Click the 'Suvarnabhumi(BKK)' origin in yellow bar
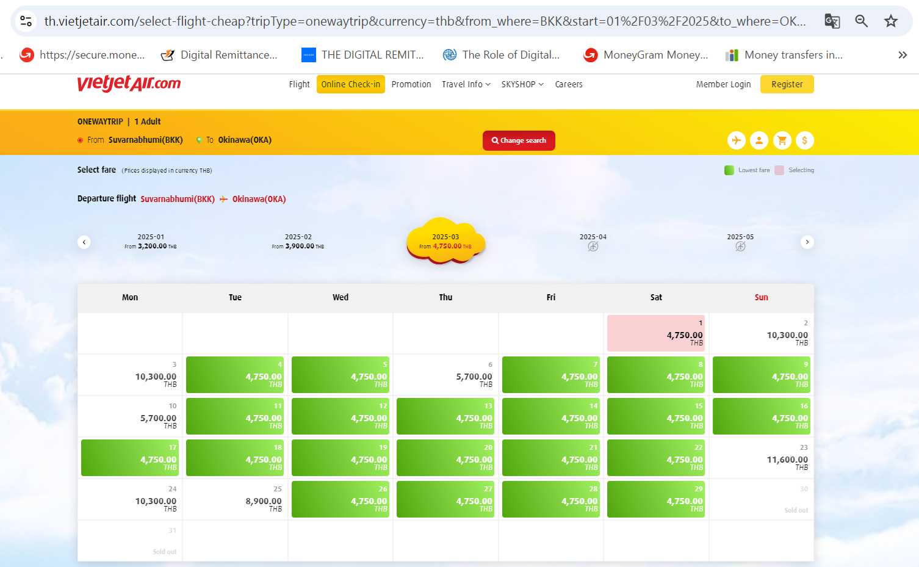919x567 pixels. coord(146,140)
